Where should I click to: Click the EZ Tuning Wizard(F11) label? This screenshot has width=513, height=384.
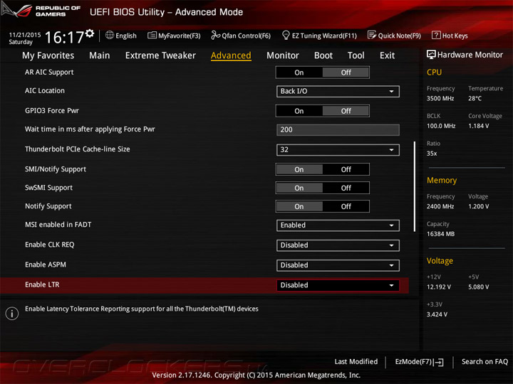[324, 36]
